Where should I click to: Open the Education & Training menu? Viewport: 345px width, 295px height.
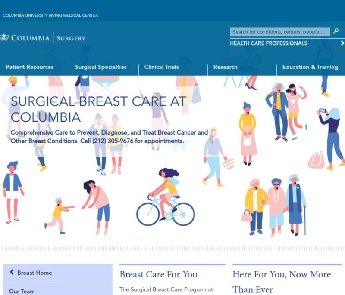click(x=310, y=67)
